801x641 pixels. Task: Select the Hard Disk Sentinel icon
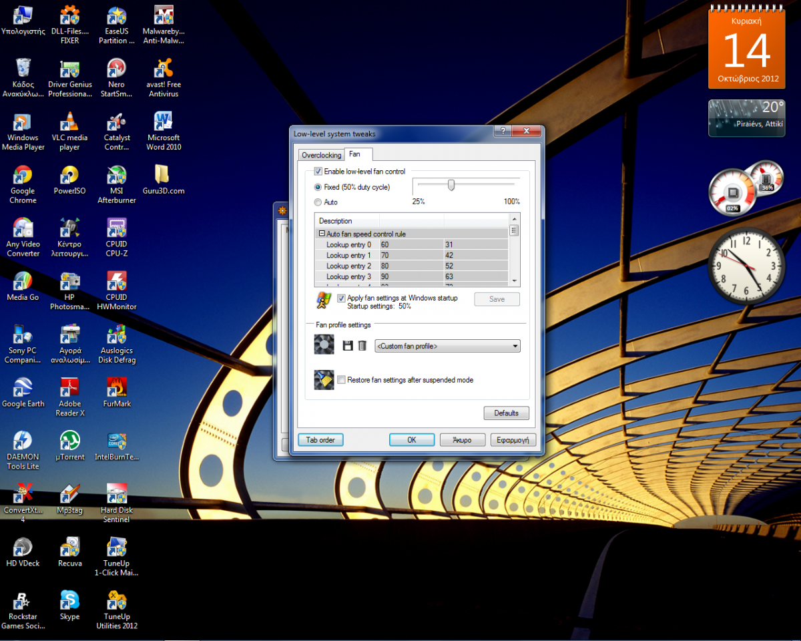click(x=117, y=504)
